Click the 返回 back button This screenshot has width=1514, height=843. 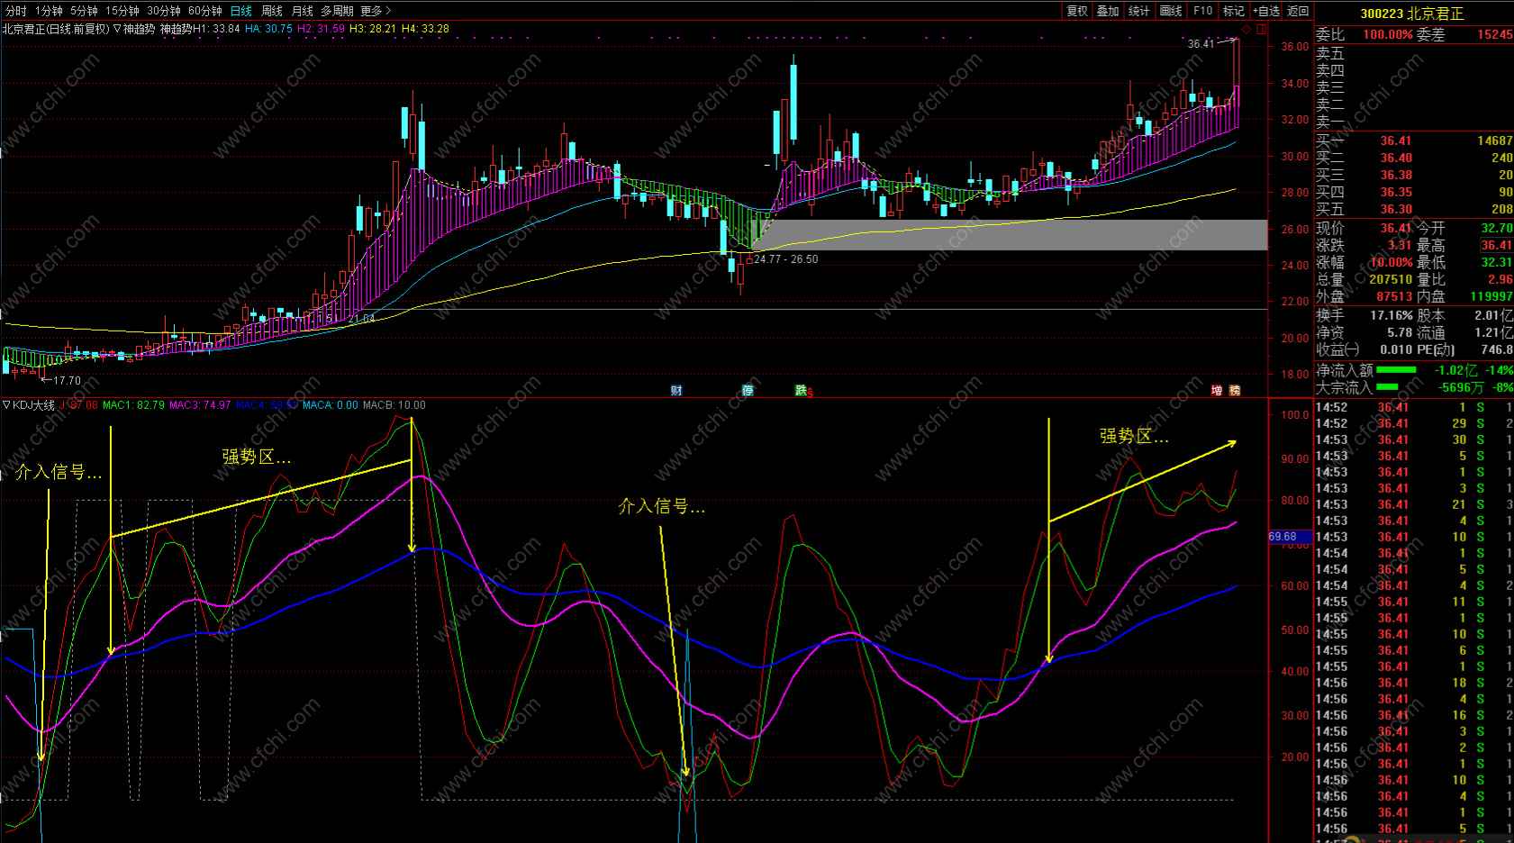click(x=1298, y=11)
